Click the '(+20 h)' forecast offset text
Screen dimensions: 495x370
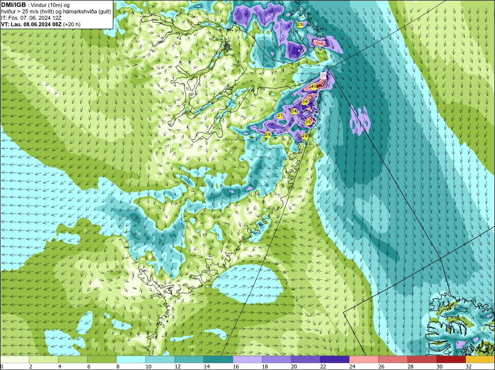(72, 24)
